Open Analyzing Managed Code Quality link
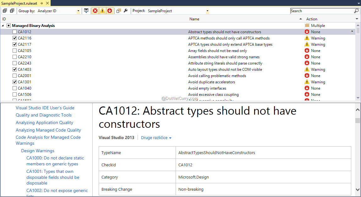361x197 pixels. point(48,130)
